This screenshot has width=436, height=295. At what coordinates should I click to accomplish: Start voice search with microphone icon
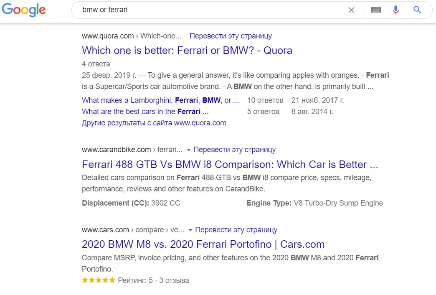point(395,10)
